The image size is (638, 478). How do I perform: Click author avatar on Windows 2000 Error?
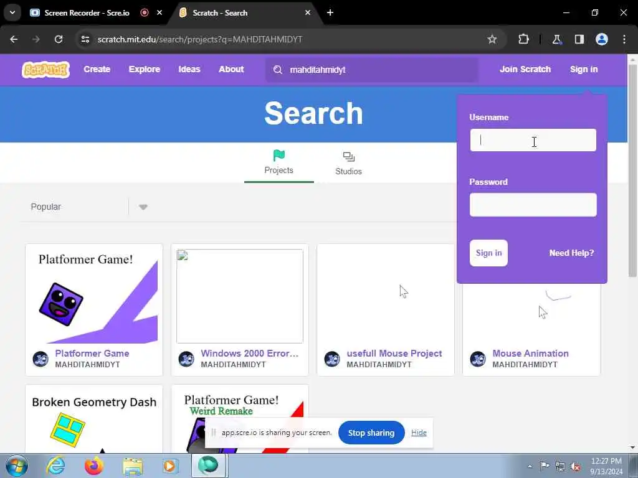pos(186,359)
